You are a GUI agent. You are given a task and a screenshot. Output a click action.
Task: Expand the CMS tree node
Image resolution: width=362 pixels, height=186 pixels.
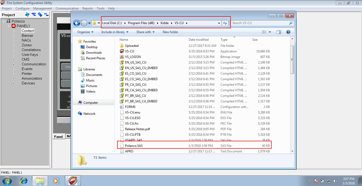[14, 60]
